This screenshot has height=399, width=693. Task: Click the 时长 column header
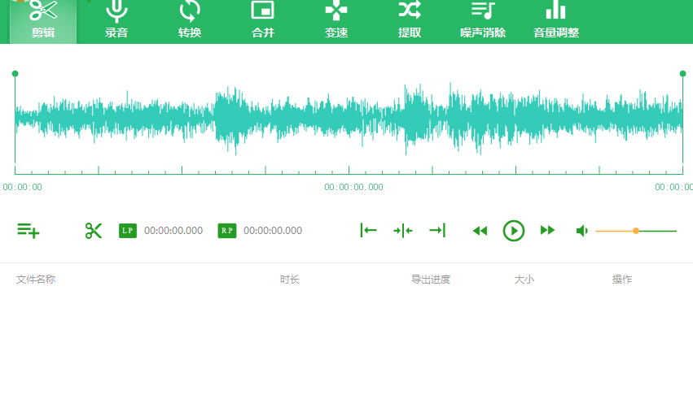(290, 279)
